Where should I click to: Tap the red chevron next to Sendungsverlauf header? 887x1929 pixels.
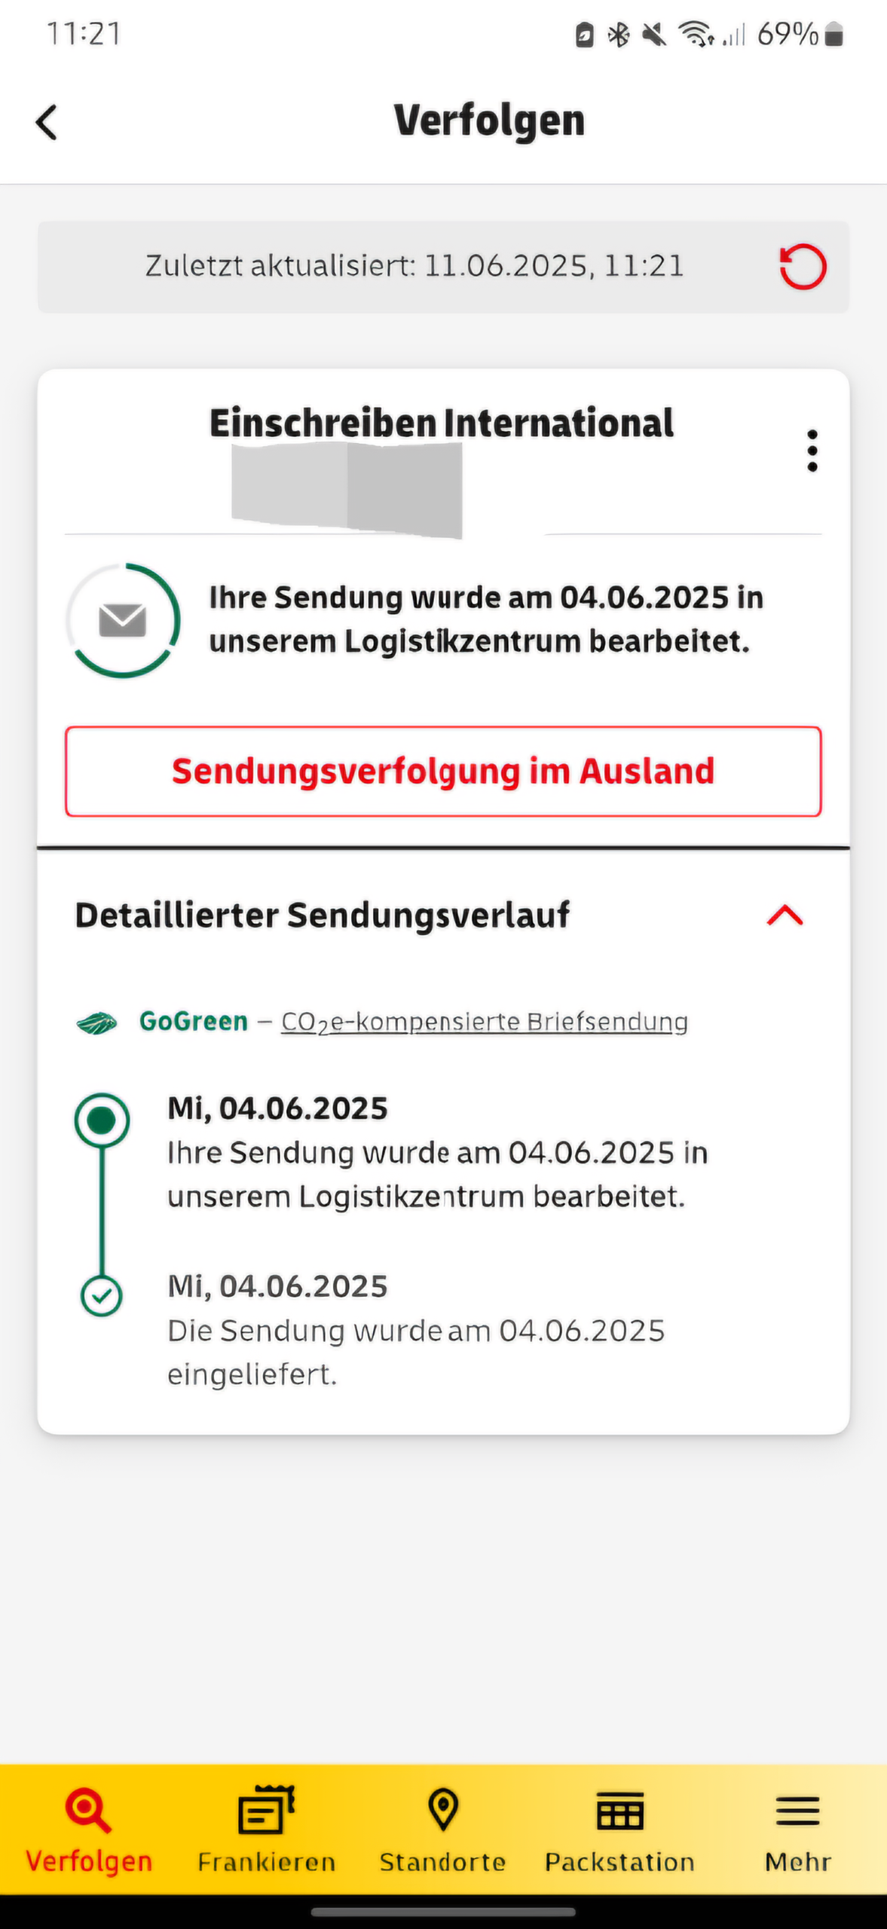785,915
